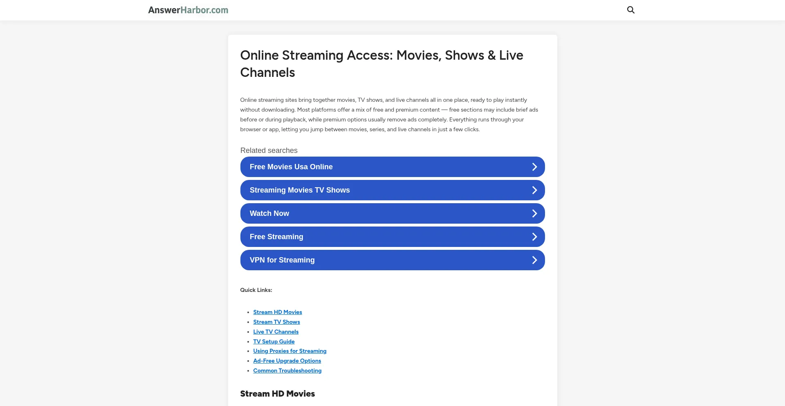Click the Watch Now chevron arrow
The height and width of the screenshot is (406, 785).
click(x=534, y=213)
